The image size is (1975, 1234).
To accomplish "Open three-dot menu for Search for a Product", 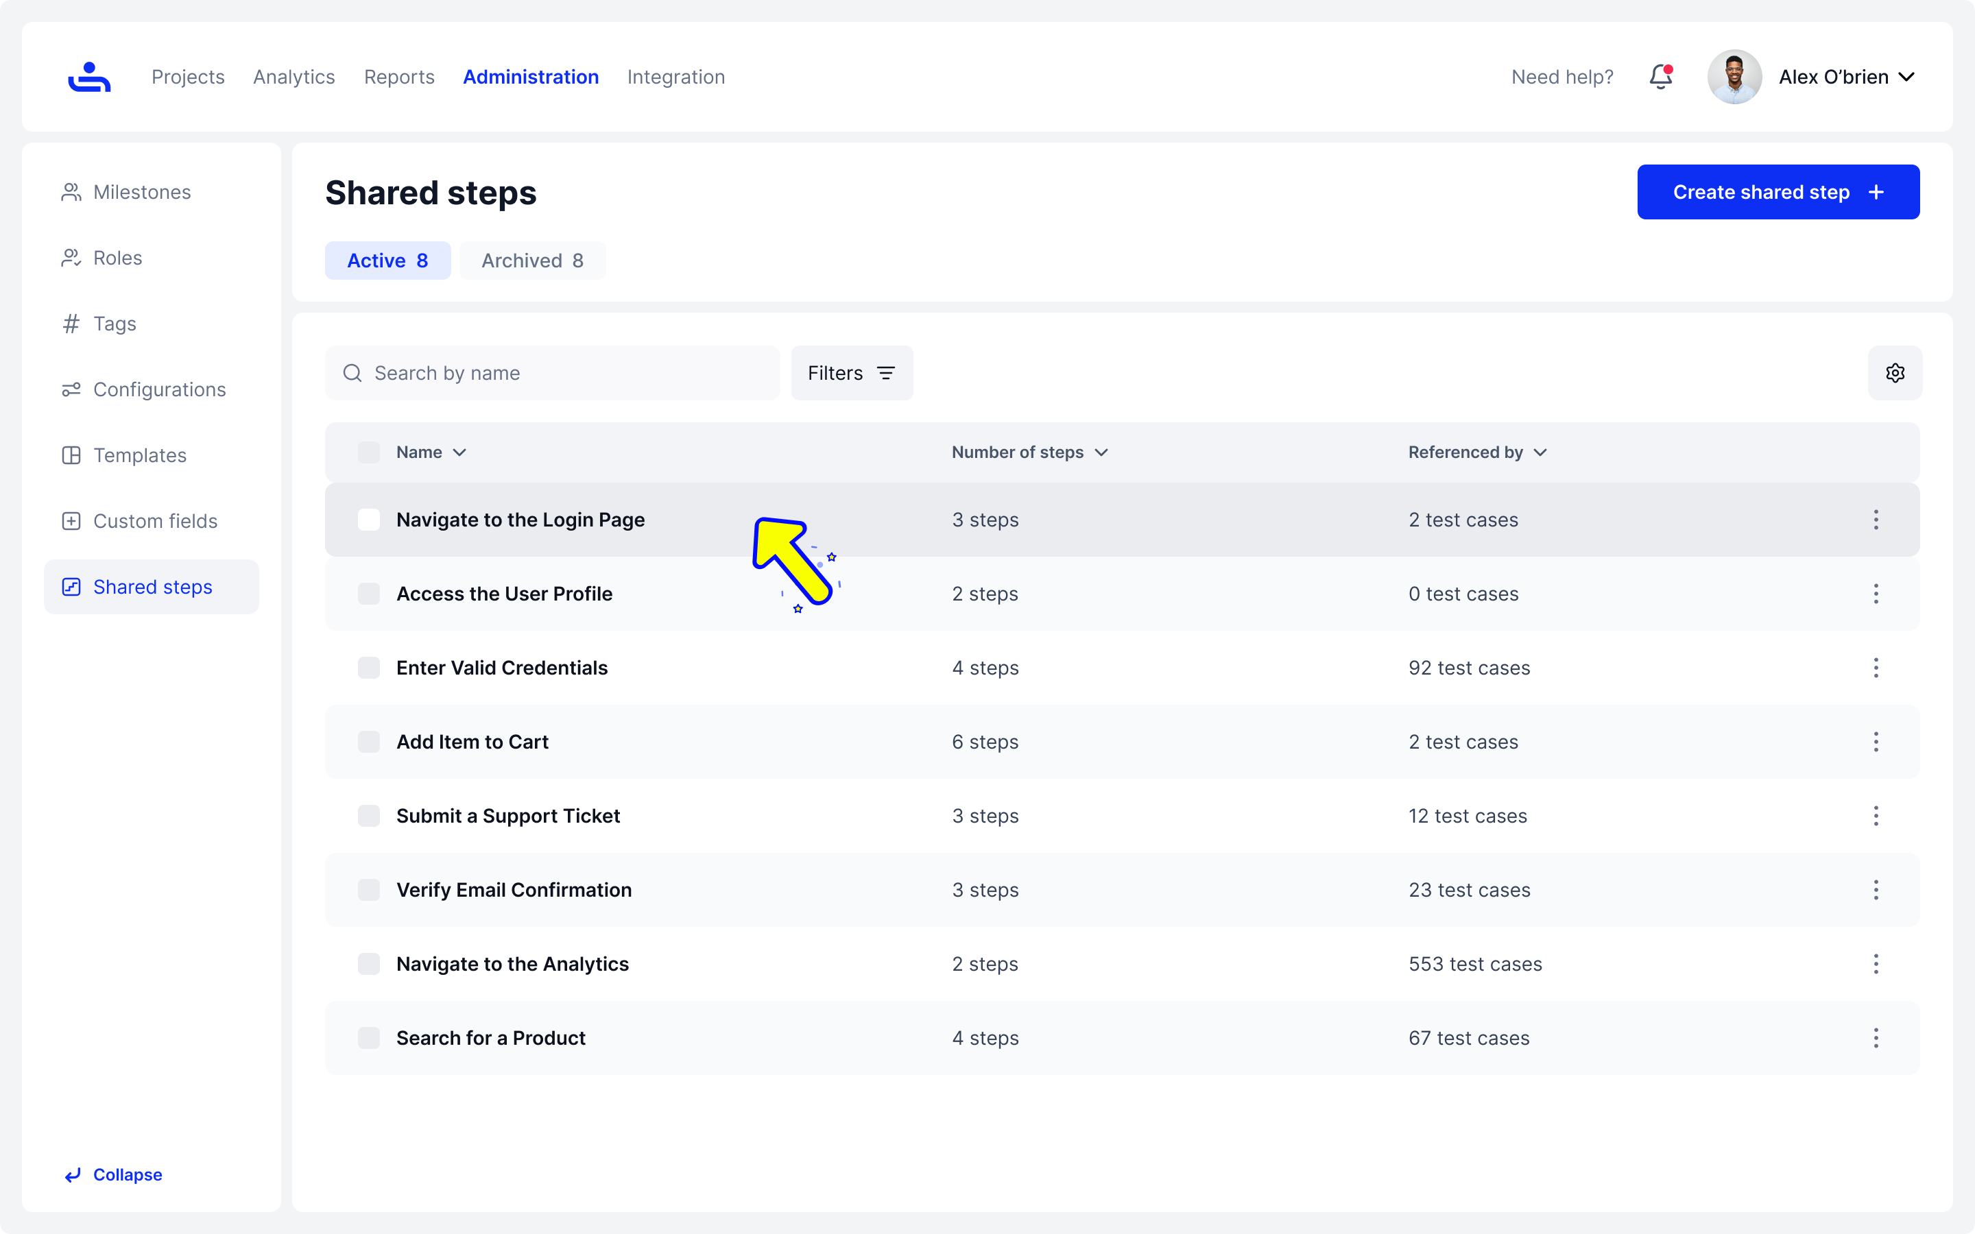I will (1876, 1037).
